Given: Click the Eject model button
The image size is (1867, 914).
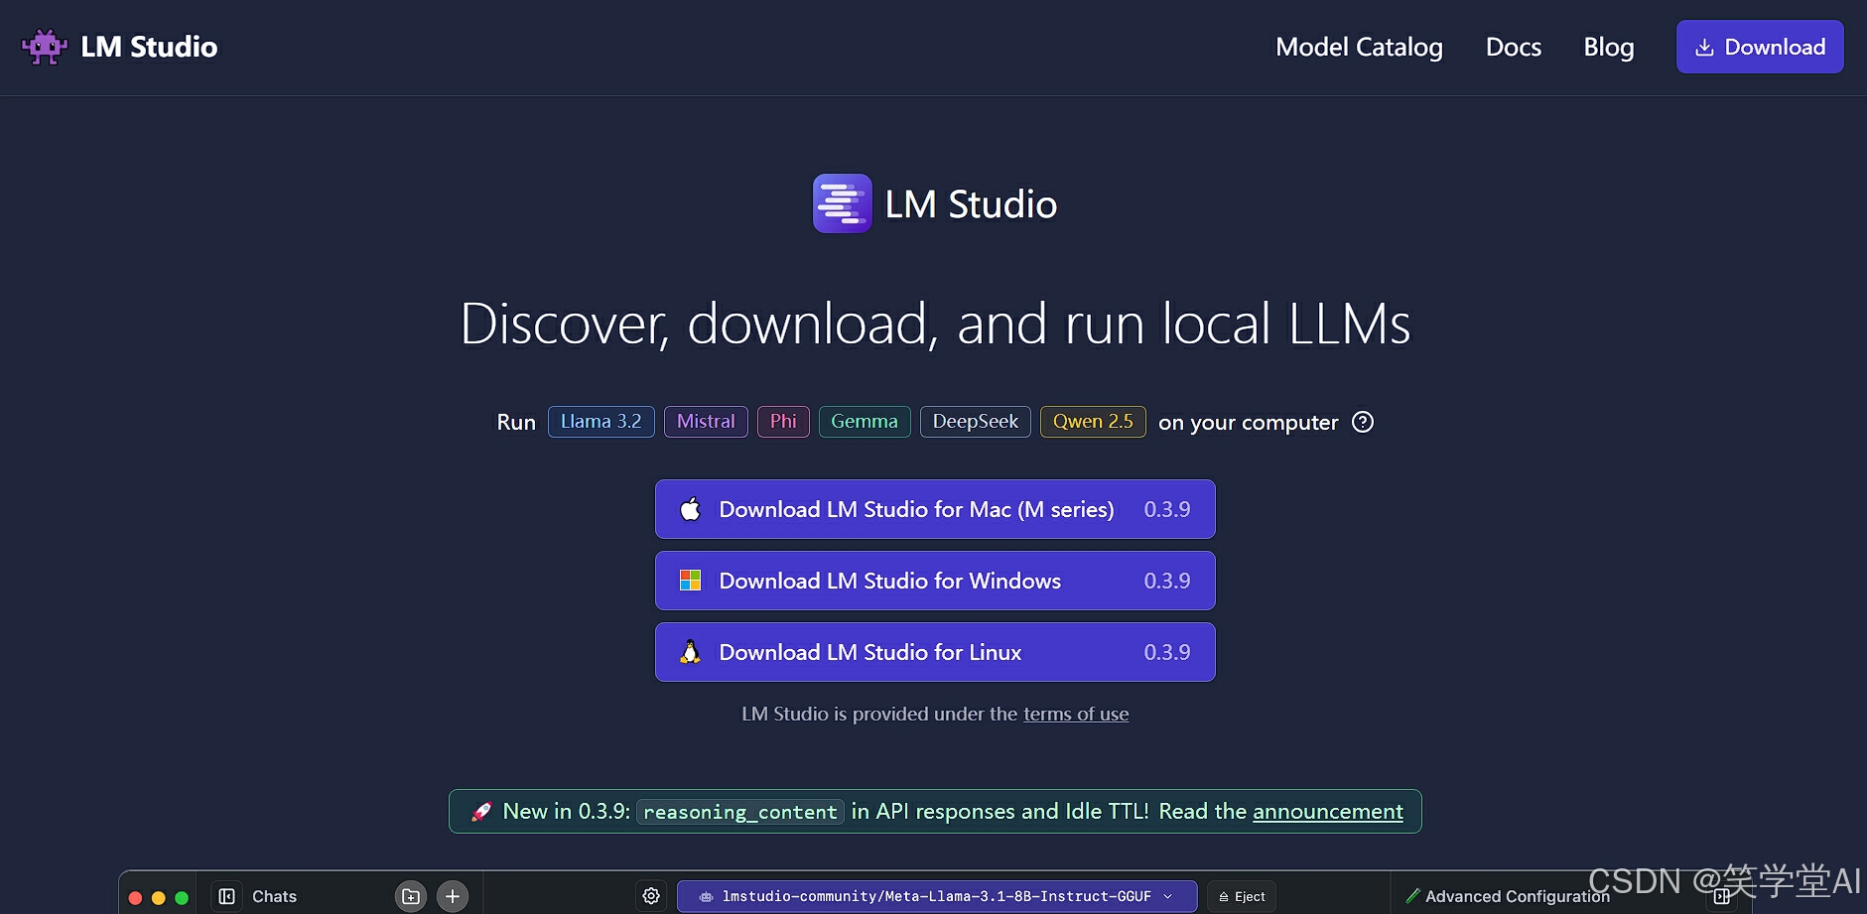Looking at the screenshot, I should [x=1242, y=896].
